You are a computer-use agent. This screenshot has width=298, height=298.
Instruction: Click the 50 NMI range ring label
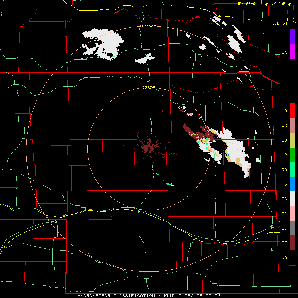click(149, 87)
